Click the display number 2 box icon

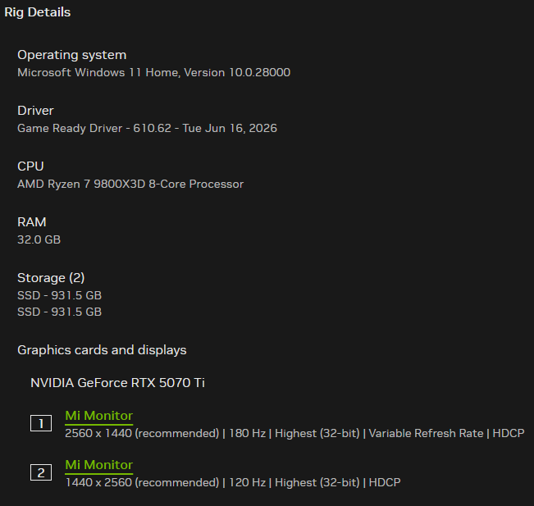(41, 472)
